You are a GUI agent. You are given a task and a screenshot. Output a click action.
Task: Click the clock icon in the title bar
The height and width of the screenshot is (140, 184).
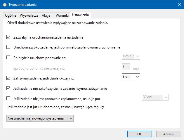coord(4,4)
